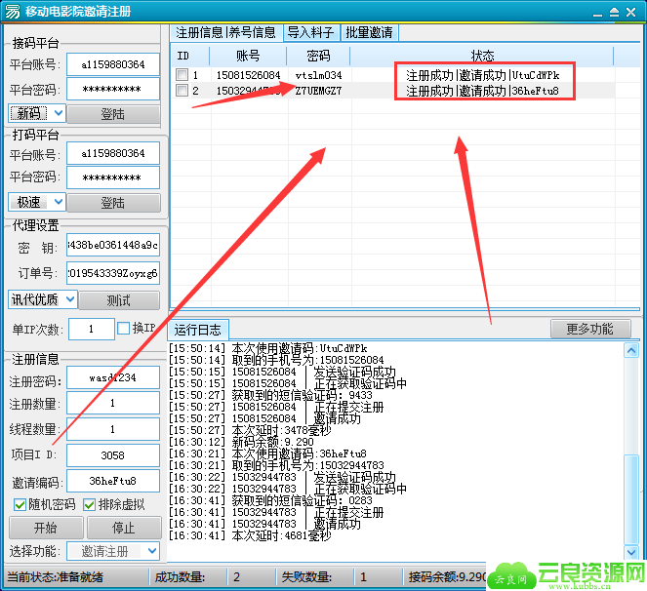This screenshot has height=591, width=647.
Task: Open the 更多功能 button
Action: click(x=590, y=329)
